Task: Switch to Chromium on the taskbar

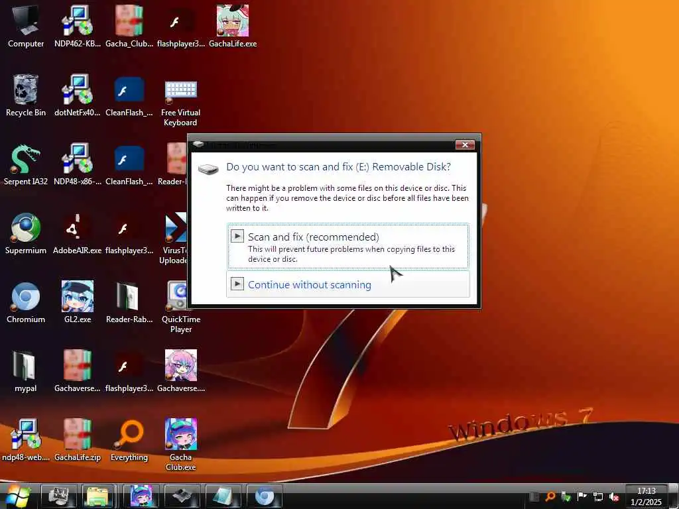Action: (264, 496)
